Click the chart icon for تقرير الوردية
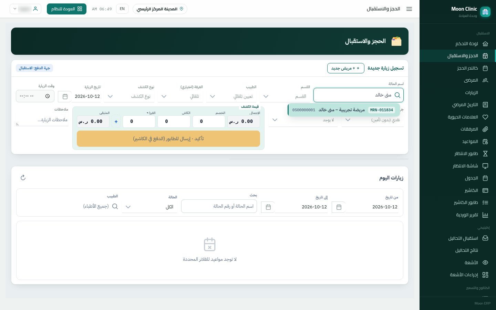The height and width of the screenshot is (310, 496). click(x=485, y=215)
